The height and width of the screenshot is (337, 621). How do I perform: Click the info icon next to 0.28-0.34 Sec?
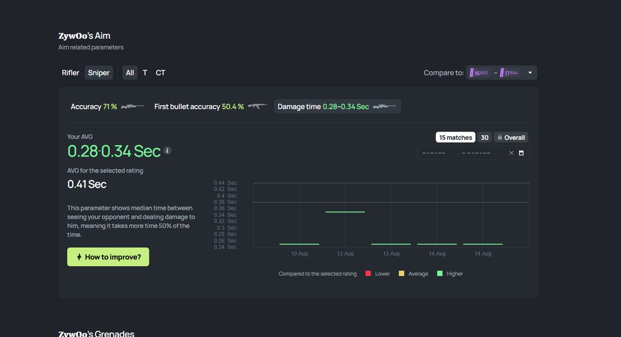(x=167, y=151)
